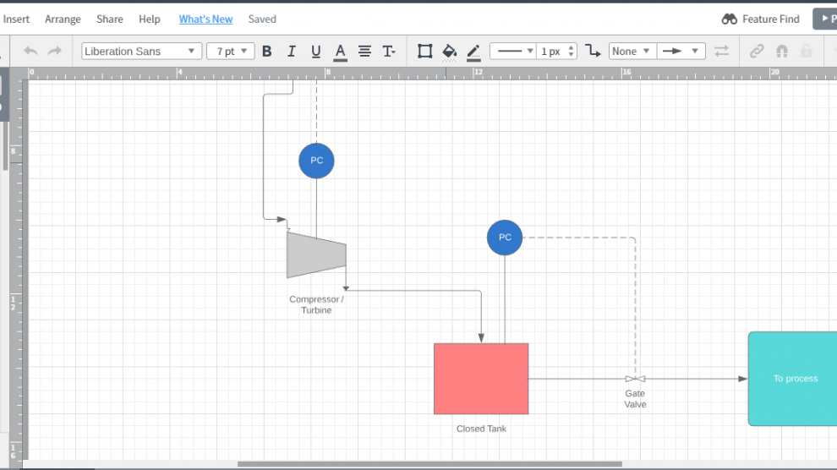Open text alignment options
Screen dimensions: 837x470
(364, 52)
